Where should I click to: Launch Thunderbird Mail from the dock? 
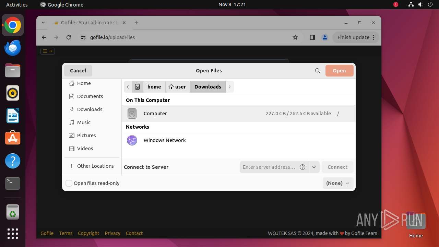13,48
